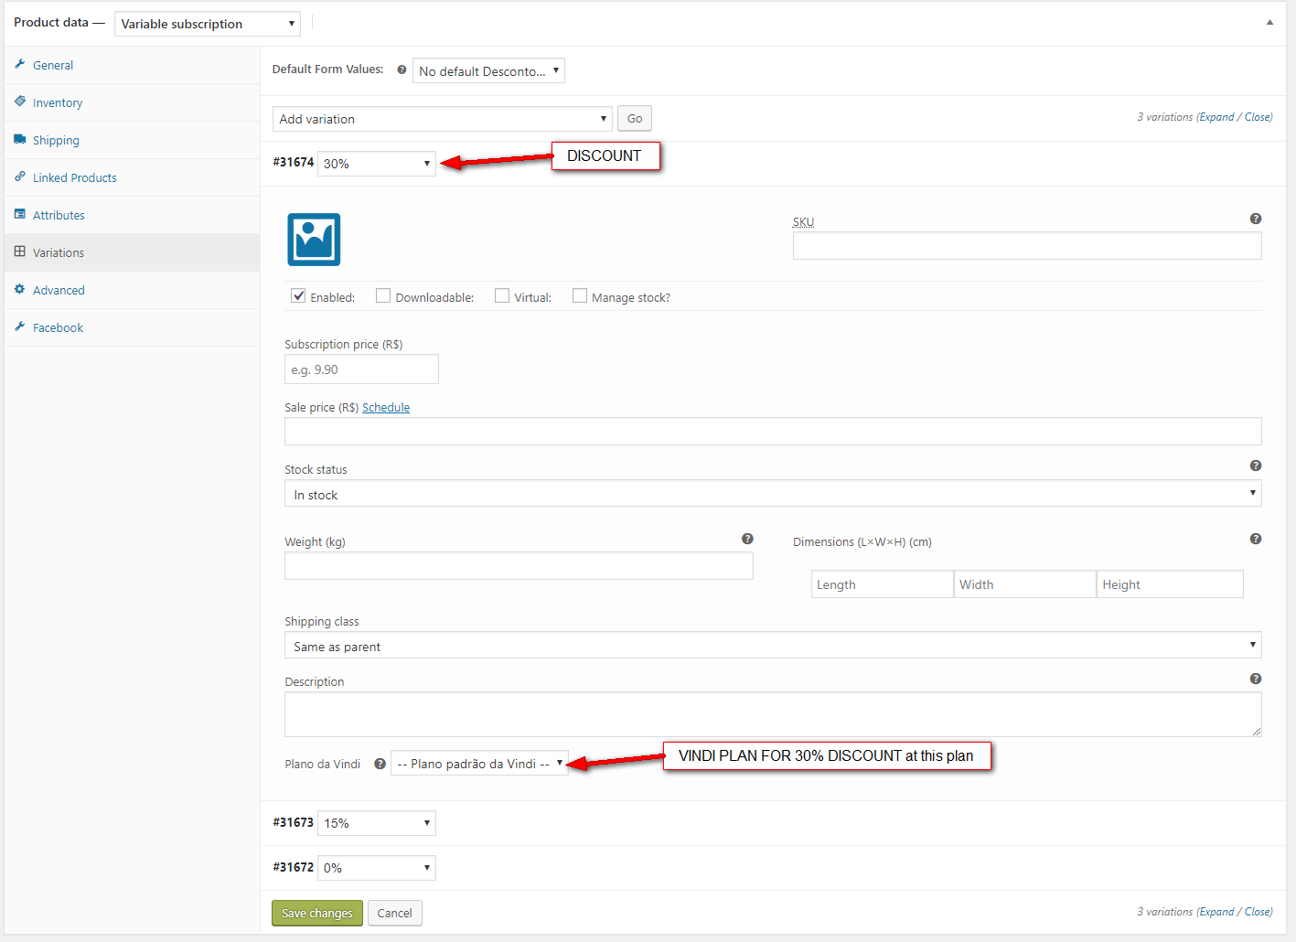Click the Inventory tag icon
Image resolution: width=1296 pixels, height=942 pixels.
20,102
